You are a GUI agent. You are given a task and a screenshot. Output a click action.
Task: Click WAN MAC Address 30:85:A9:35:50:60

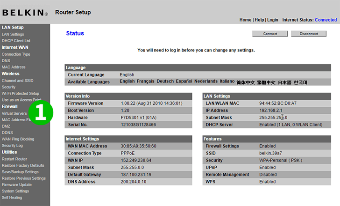pyautogui.click(x=138, y=146)
